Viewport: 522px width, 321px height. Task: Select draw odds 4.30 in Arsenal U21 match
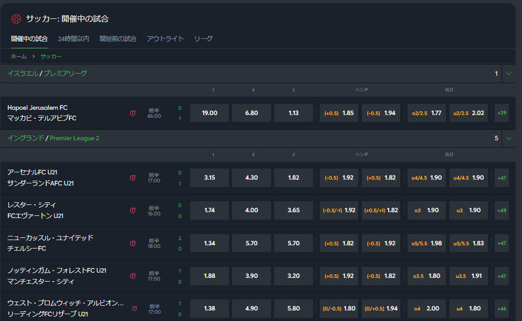point(252,178)
